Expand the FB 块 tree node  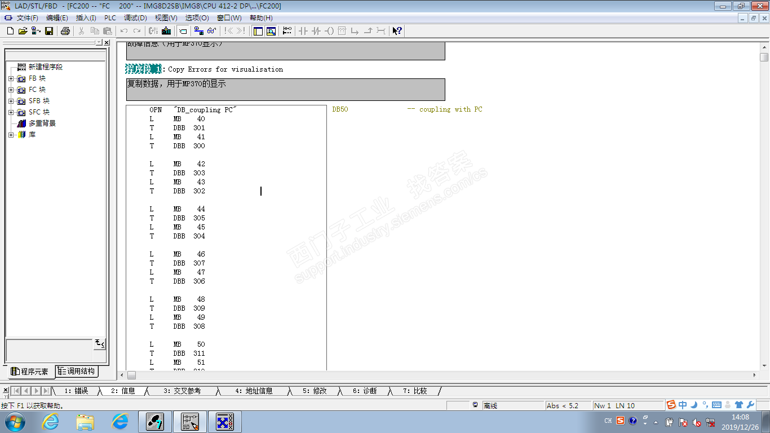[x=11, y=78]
